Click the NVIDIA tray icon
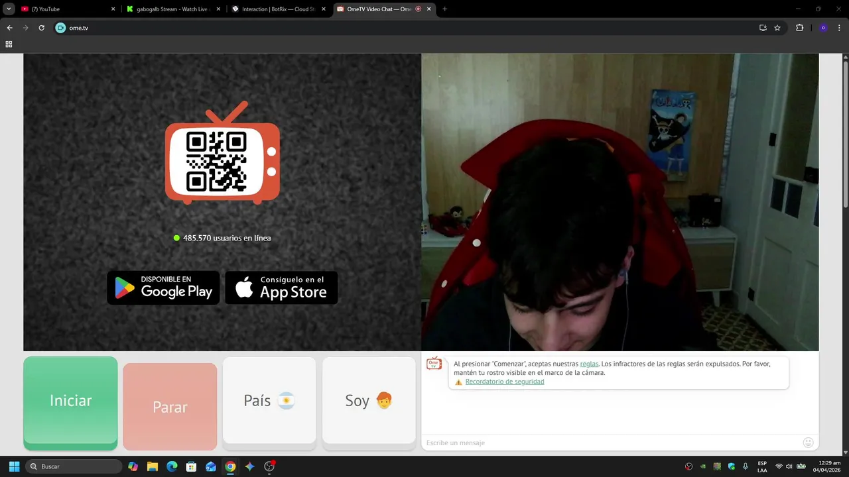 coord(703,466)
